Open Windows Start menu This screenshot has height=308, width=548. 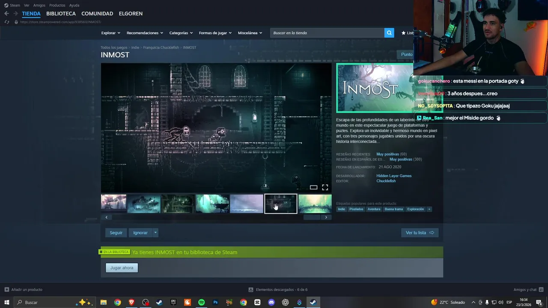click(7, 302)
